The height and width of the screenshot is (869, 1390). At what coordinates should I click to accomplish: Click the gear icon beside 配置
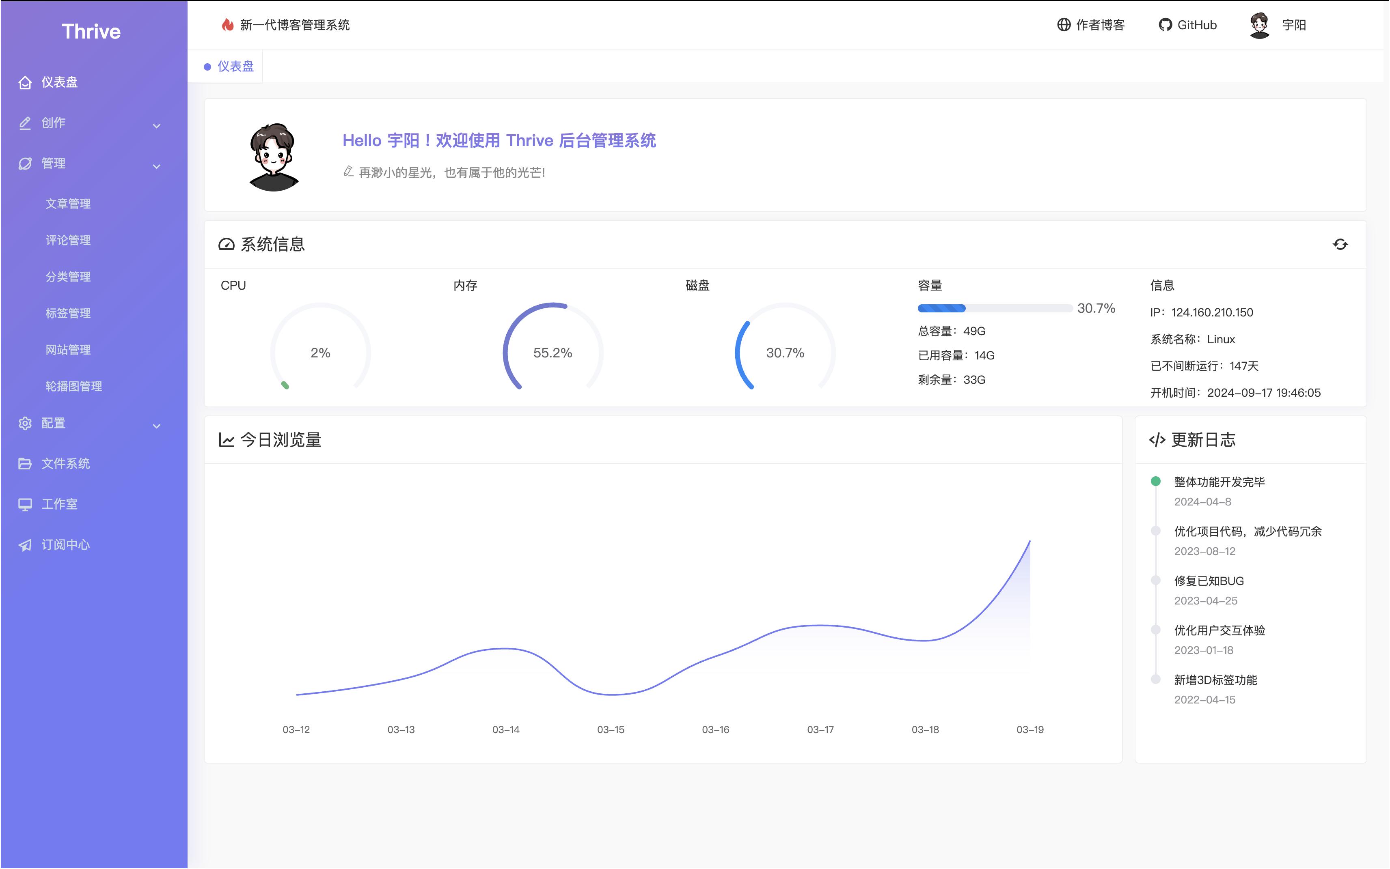25,423
